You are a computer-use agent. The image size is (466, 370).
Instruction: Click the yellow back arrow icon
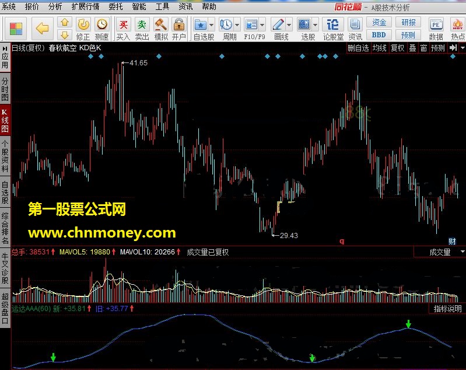pos(42,29)
